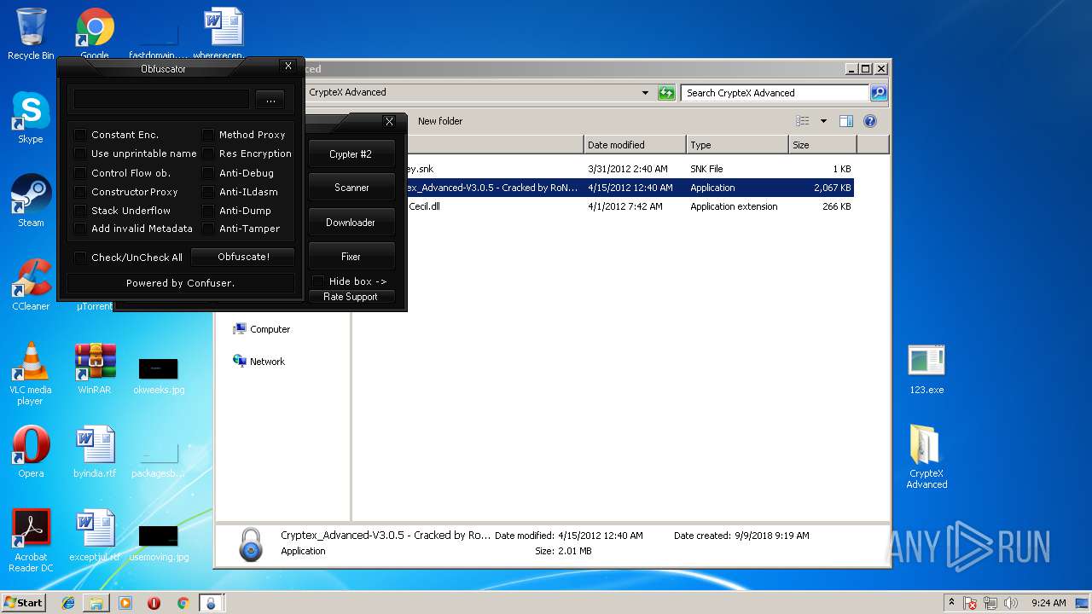
Task: Select 123.exe desktop icon
Action: (926, 368)
